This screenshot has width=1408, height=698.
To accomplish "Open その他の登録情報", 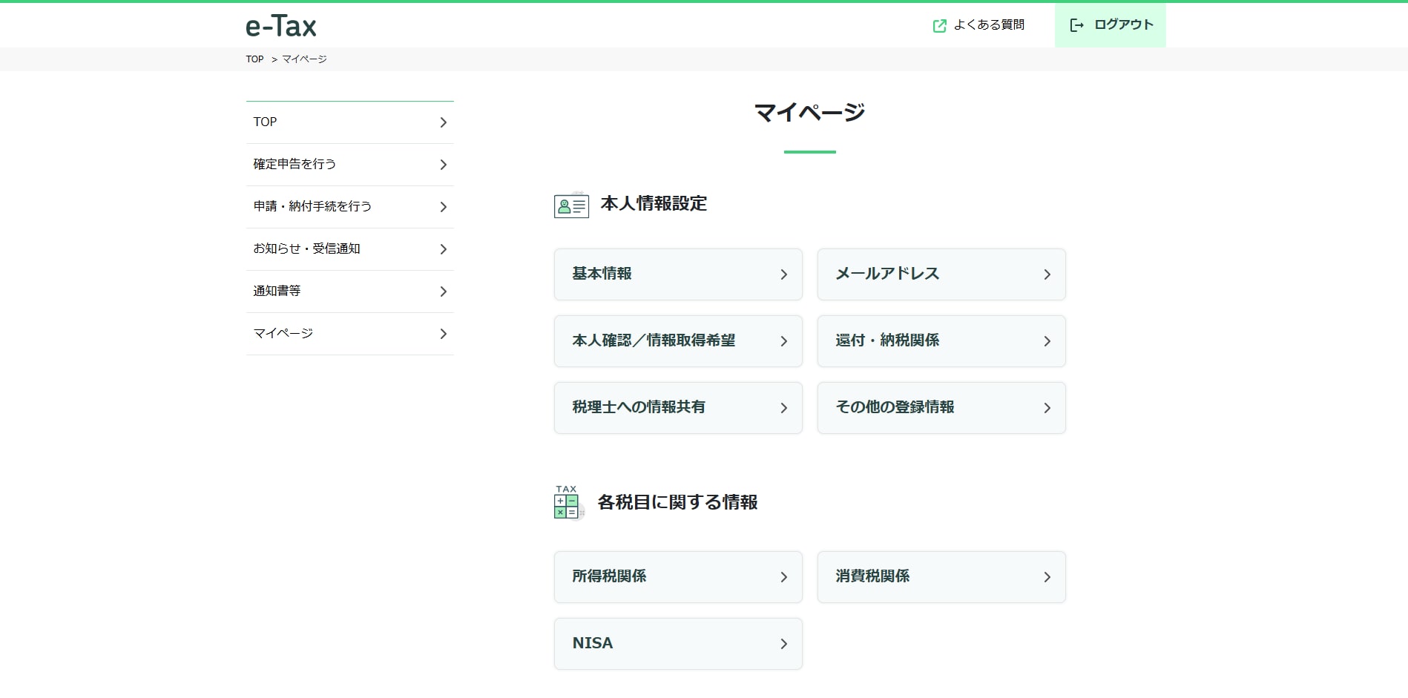I will tap(941, 408).
